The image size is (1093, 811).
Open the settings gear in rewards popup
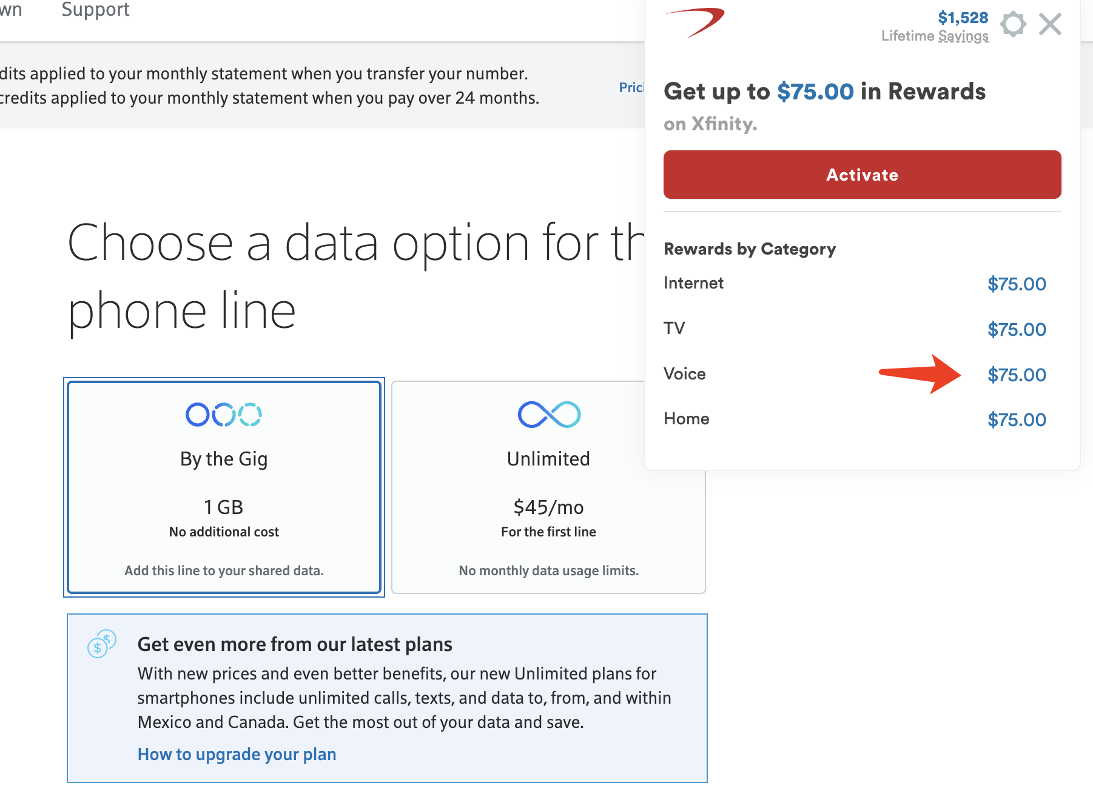(1013, 24)
